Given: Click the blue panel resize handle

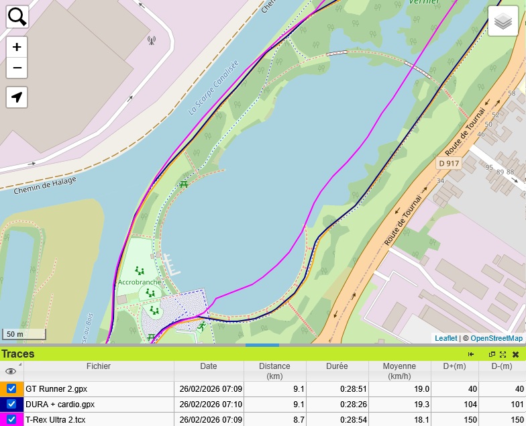Looking at the screenshot, I should coord(262,345).
